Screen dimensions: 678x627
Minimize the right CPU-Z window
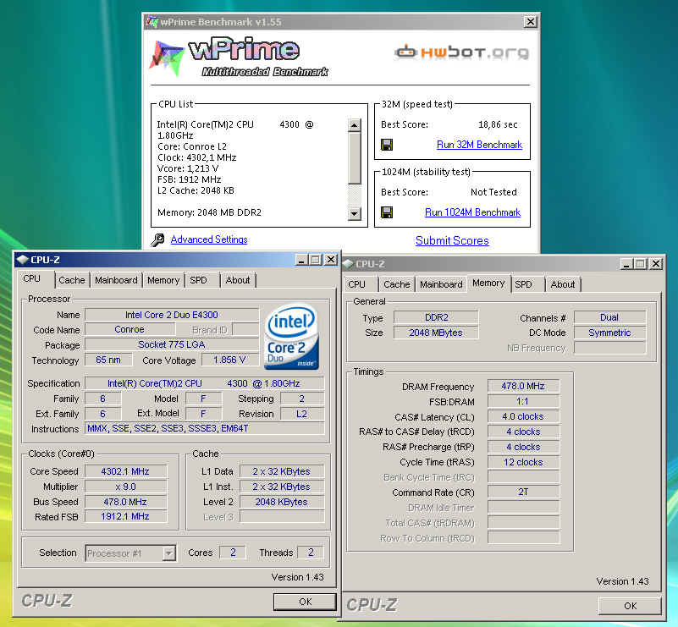click(x=626, y=264)
